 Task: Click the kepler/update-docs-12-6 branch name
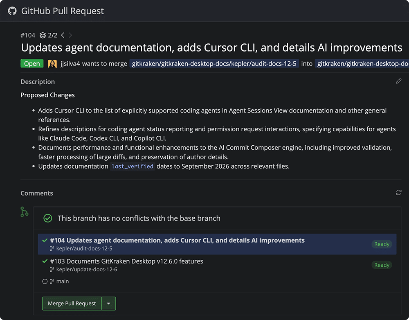87,269
